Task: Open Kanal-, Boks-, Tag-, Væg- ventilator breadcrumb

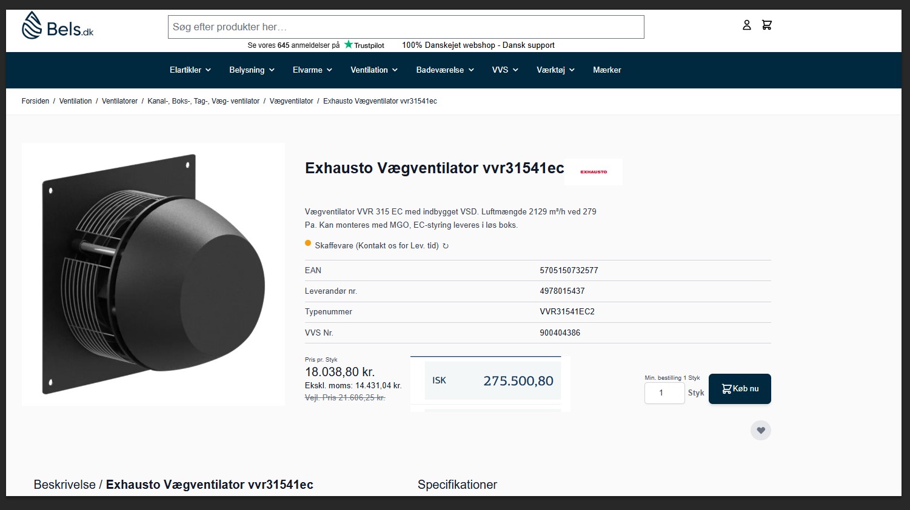Action: (203, 101)
